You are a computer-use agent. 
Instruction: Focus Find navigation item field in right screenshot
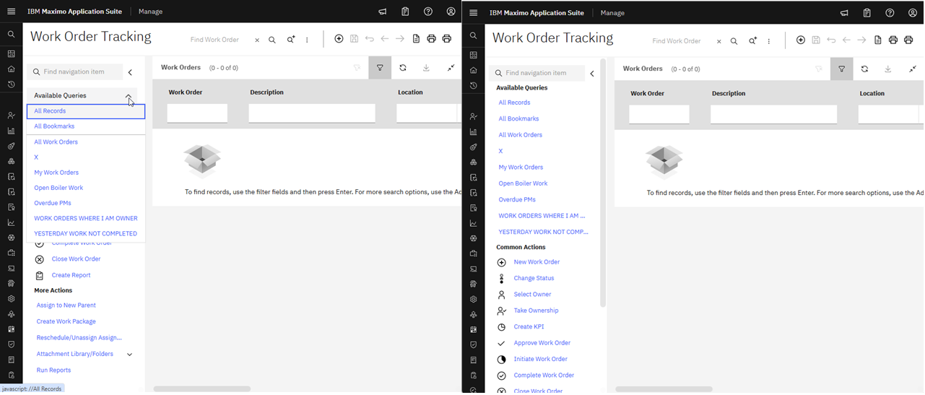(x=537, y=74)
